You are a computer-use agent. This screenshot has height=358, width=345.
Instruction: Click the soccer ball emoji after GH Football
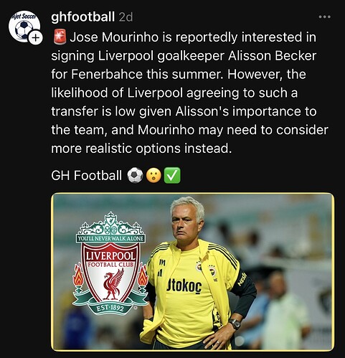point(135,175)
